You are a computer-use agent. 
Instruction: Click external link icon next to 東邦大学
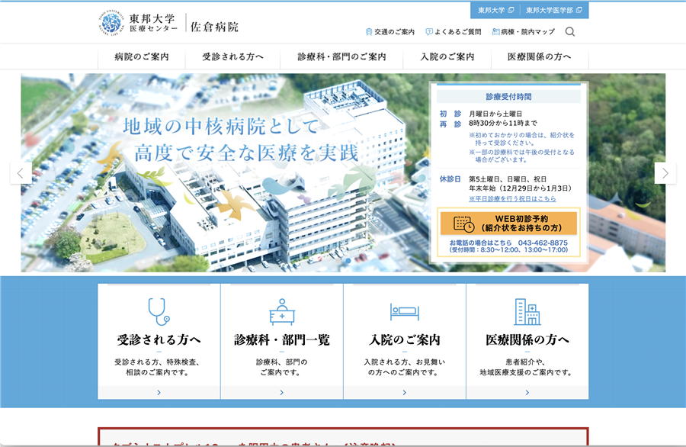[x=511, y=10]
